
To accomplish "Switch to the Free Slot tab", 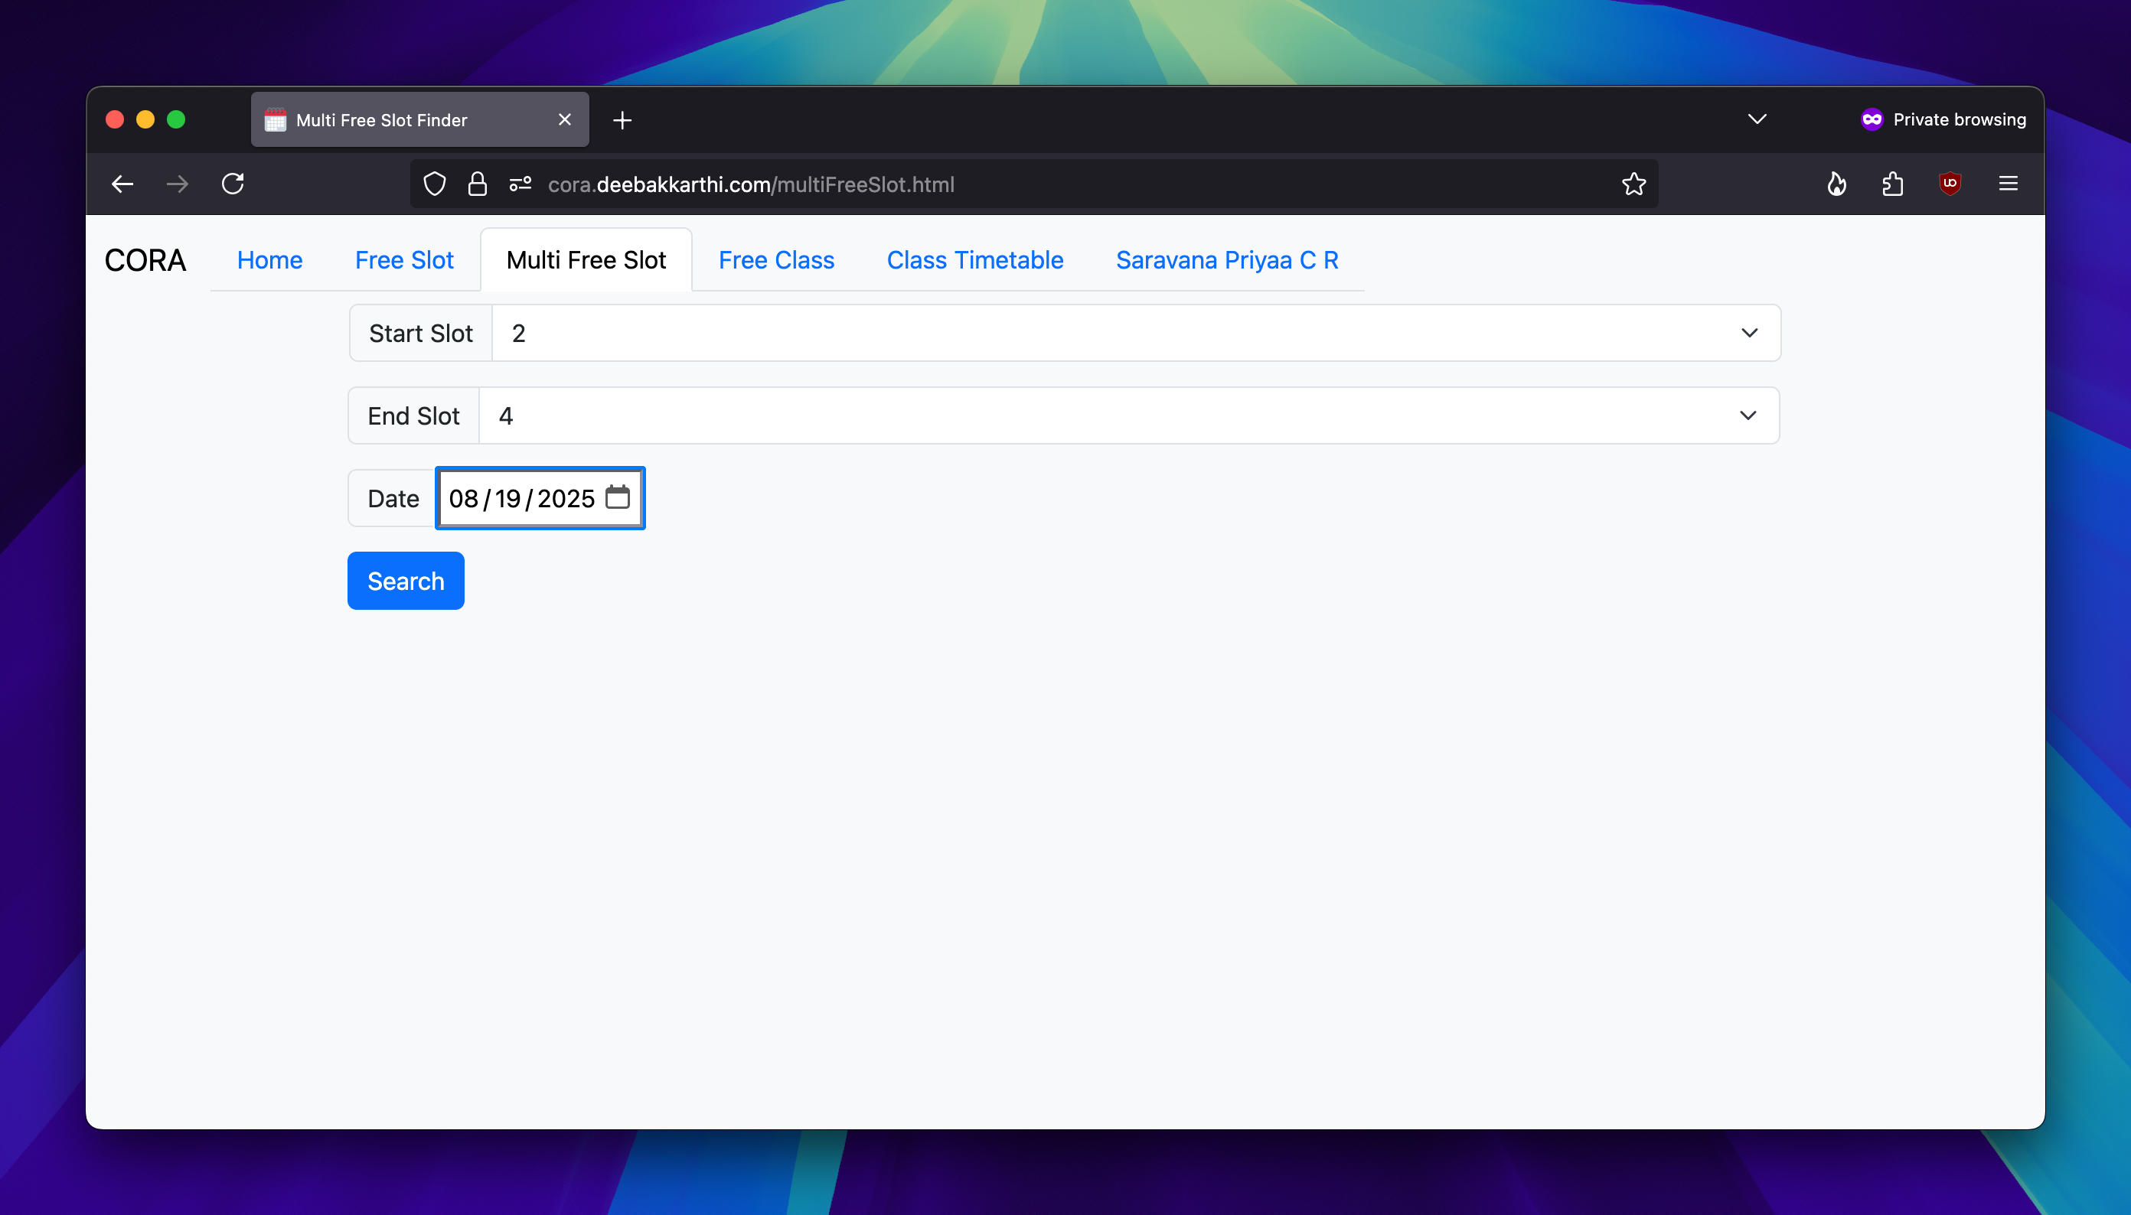I will pyautogui.click(x=404, y=260).
